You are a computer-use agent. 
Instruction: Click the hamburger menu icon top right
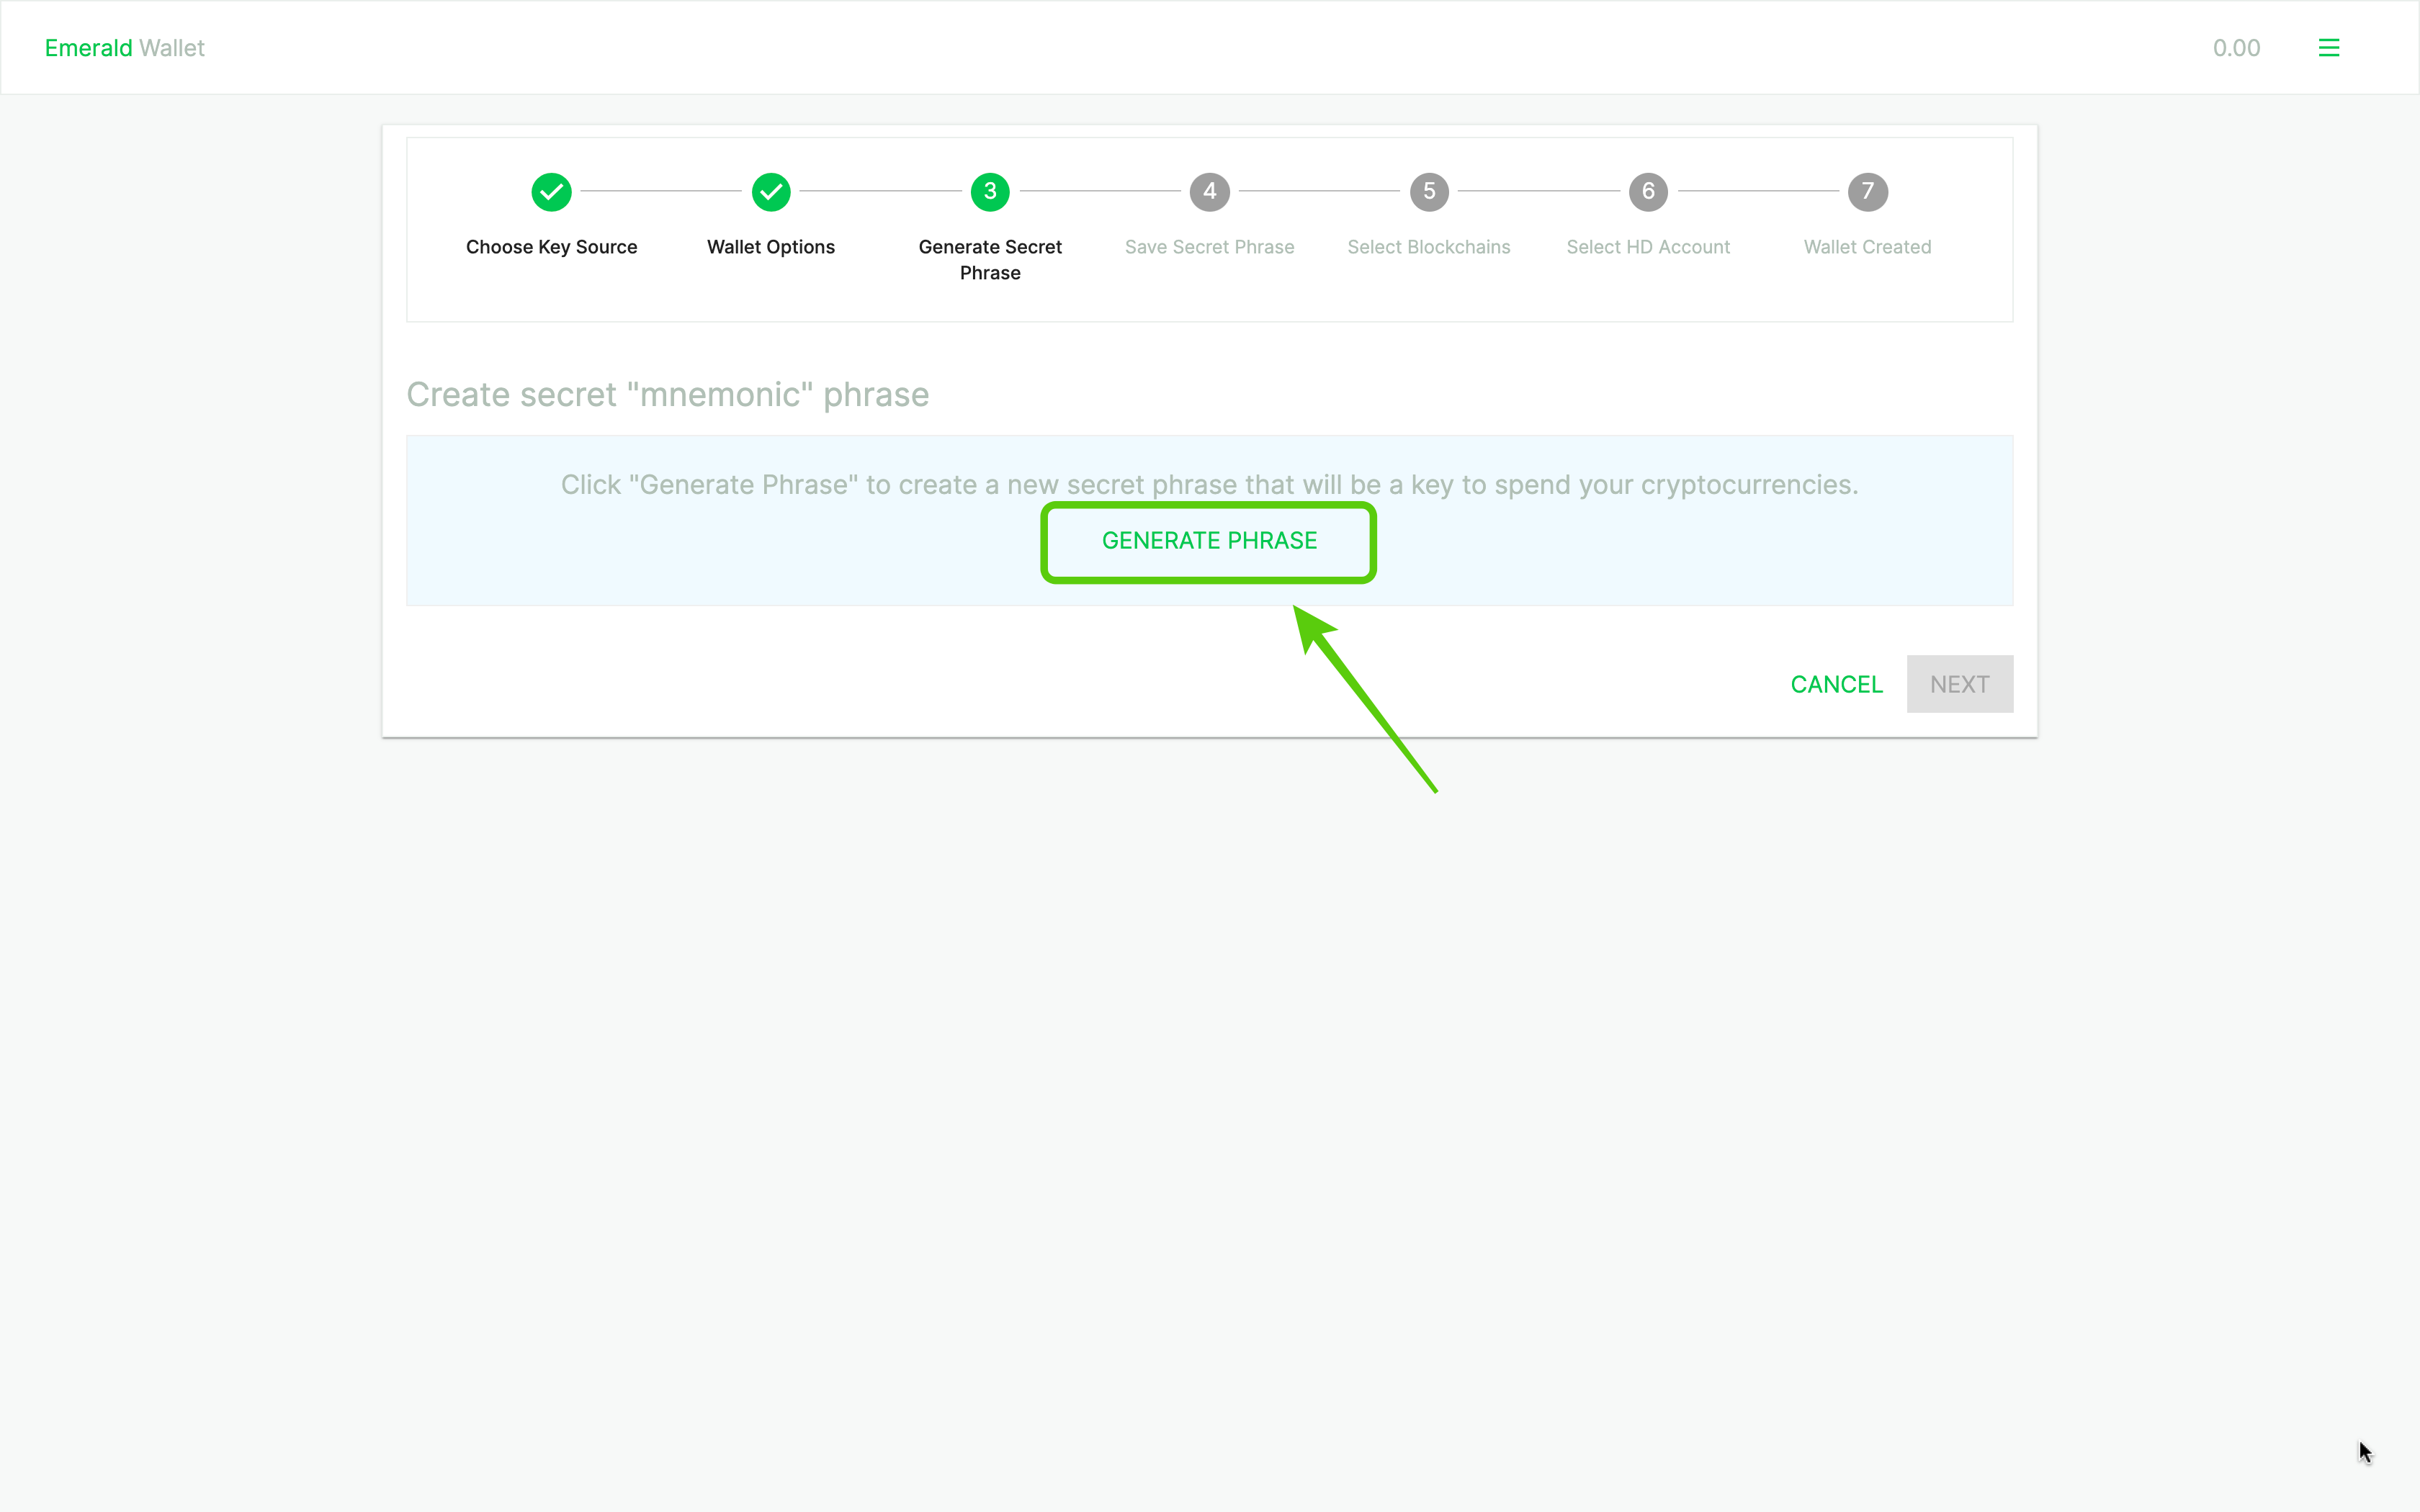pos(2329,47)
